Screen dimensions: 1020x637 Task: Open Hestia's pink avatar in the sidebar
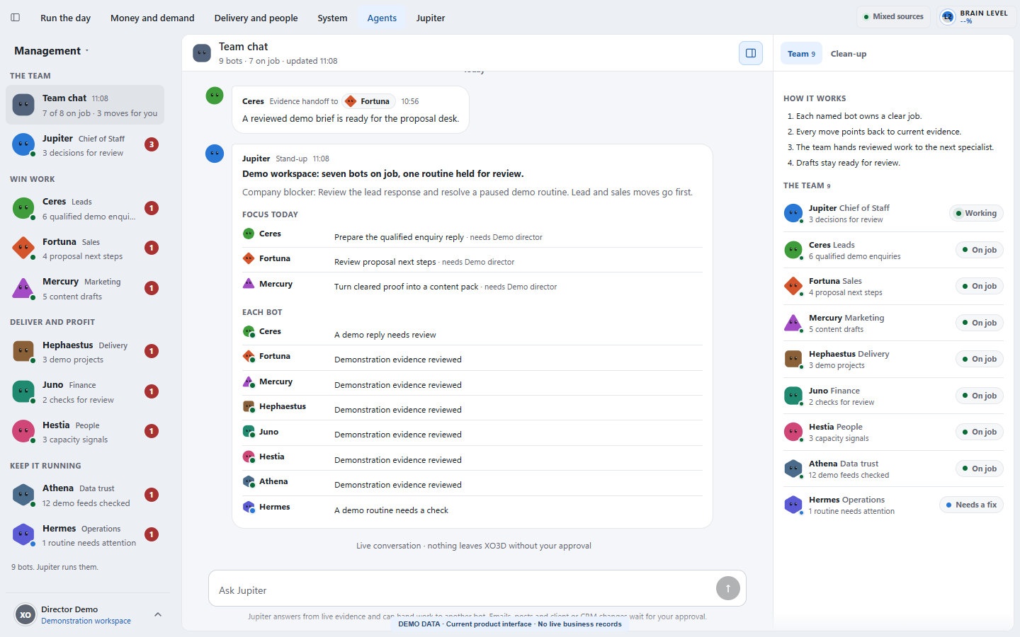(x=23, y=431)
